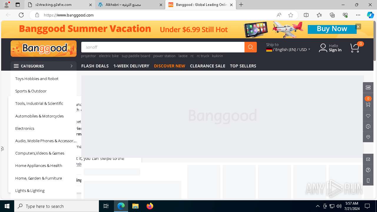Screen dimensions: 377x212
Task: Search suggestion link power station
Action: point(164,56)
